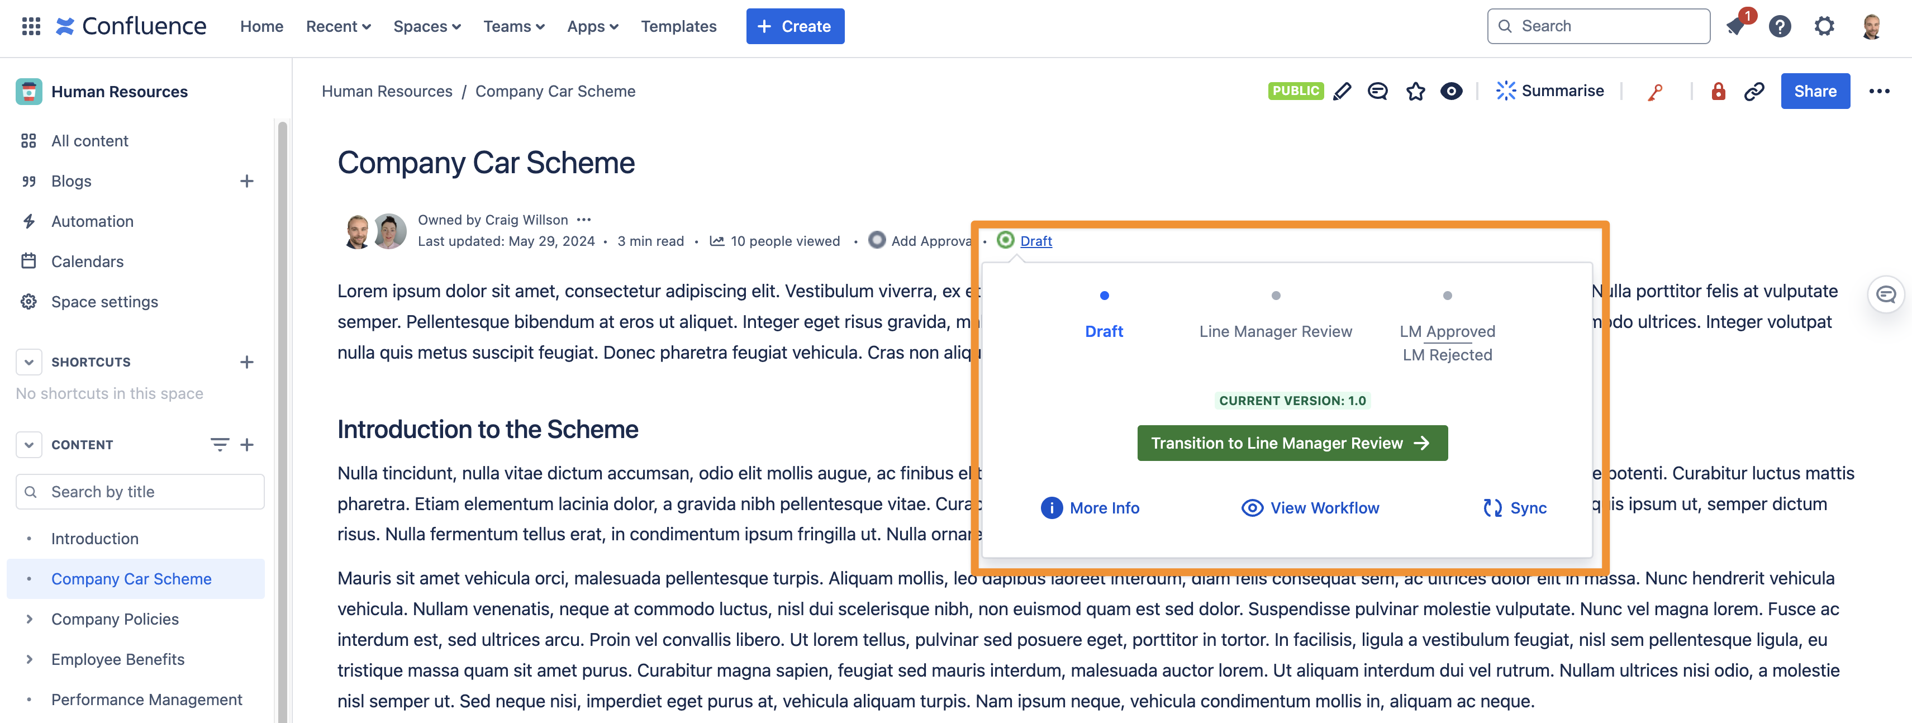The image size is (1912, 723).
Task: Click the red page restrictions lock
Action: pyautogui.click(x=1718, y=91)
